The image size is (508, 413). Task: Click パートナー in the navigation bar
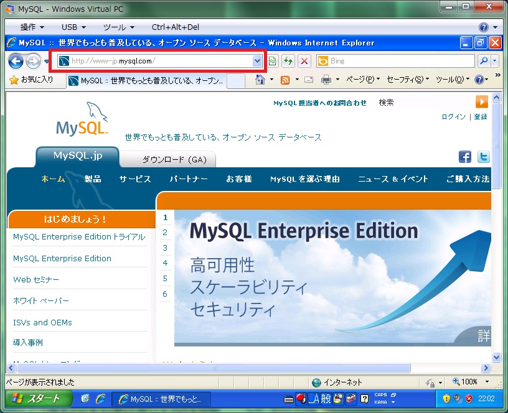[189, 179]
